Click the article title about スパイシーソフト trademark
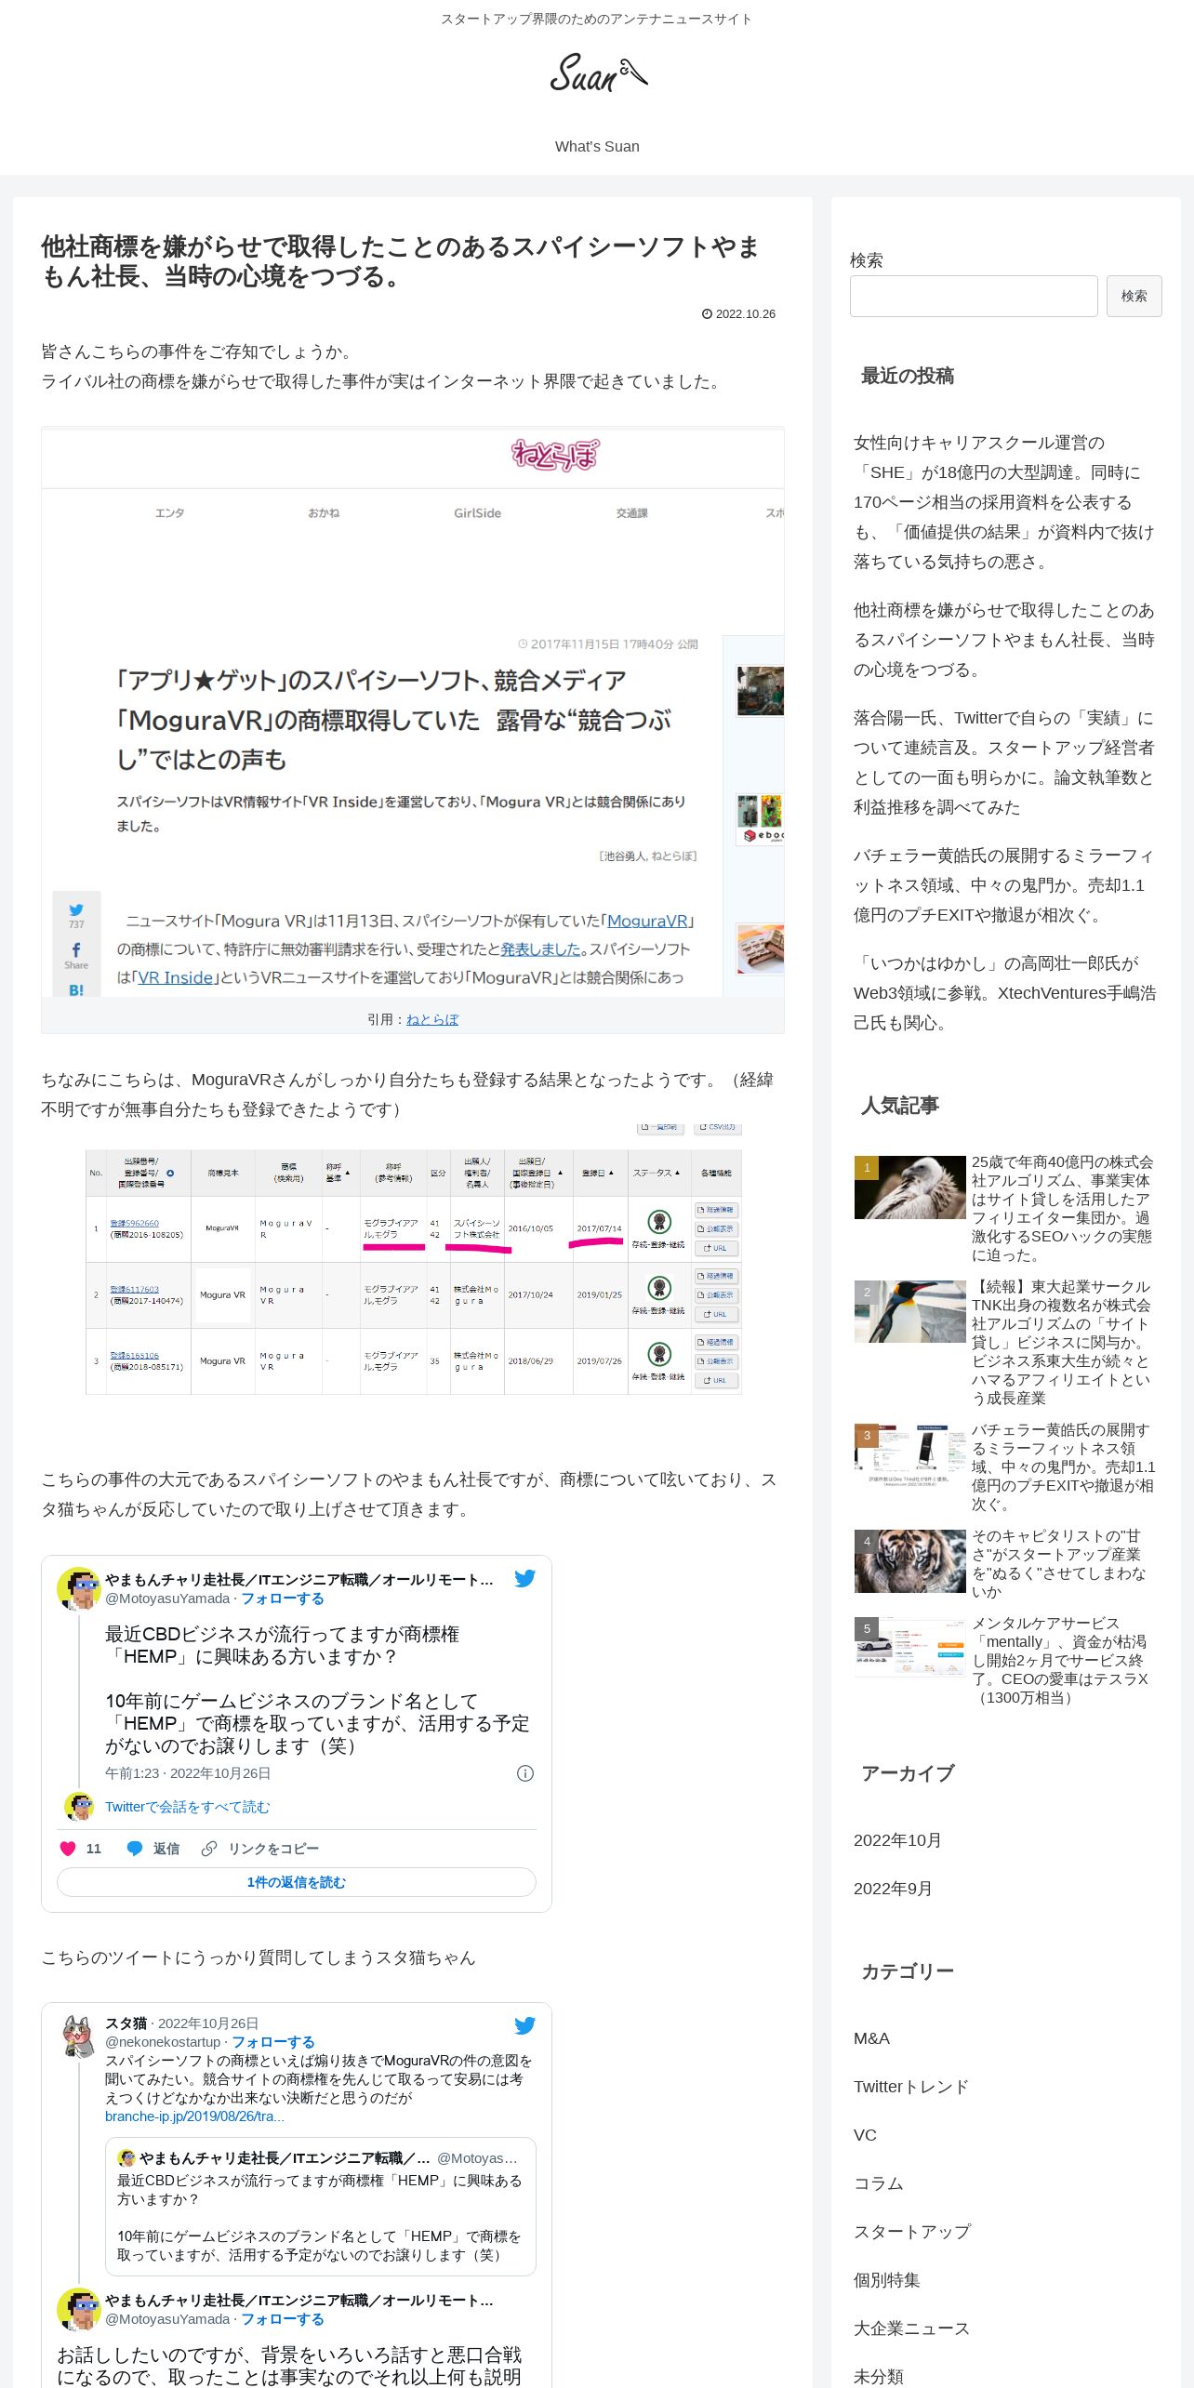This screenshot has height=2388, width=1194. (400, 261)
